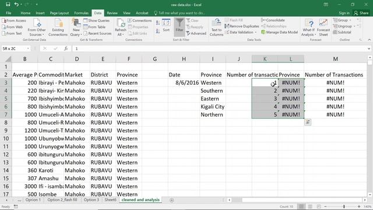Open the Name Box dropdown

click(x=28, y=48)
